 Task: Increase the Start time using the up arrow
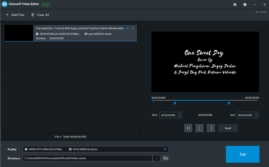tap(180, 114)
